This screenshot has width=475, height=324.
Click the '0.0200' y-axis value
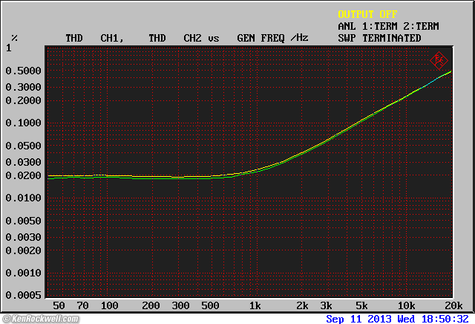(x=23, y=175)
